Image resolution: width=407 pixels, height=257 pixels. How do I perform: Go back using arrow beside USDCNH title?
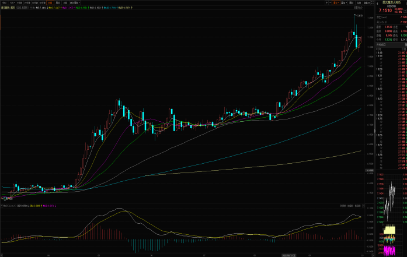tap(377, 4)
